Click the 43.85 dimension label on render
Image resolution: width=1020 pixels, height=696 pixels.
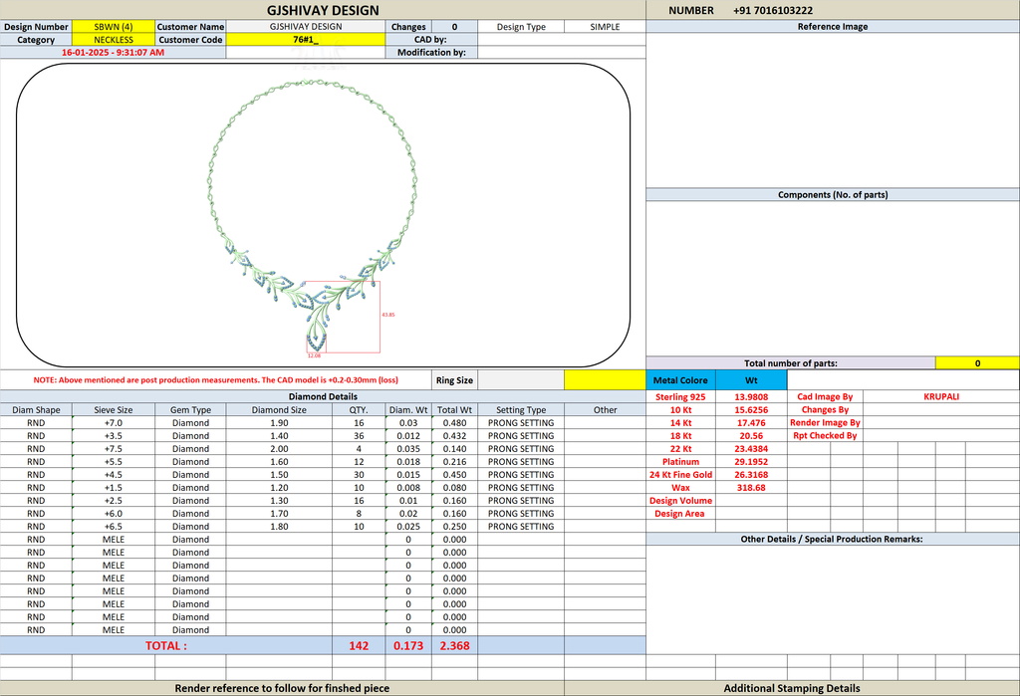(x=388, y=315)
